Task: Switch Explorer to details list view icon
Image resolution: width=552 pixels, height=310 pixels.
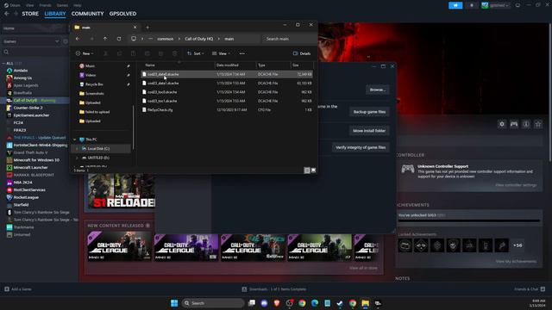Action: [x=307, y=170]
